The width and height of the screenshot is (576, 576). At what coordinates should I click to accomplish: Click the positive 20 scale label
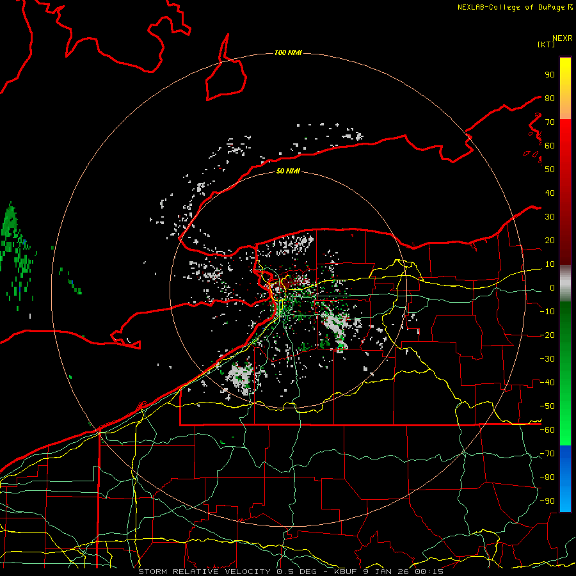[550, 241]
